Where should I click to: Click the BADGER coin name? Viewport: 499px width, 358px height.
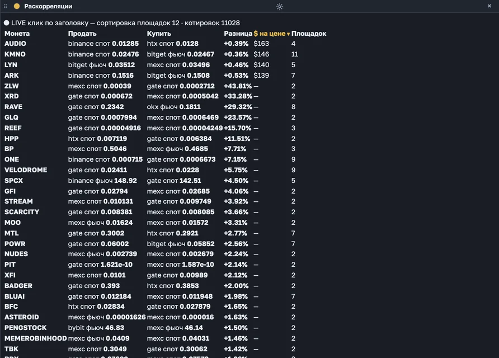coord(18,286)
